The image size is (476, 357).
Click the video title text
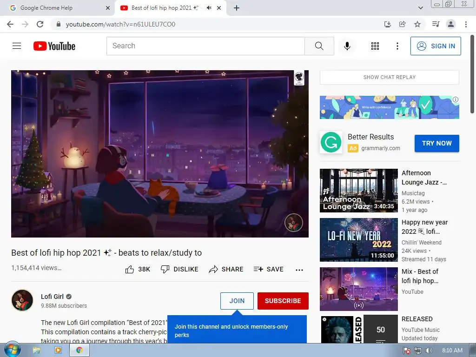click(106, 252)
